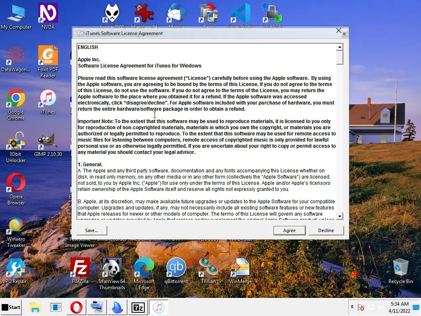Click the license scrollbar down arrow

click(340, 216)
